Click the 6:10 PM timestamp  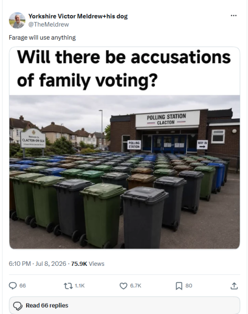coord(20,264)
